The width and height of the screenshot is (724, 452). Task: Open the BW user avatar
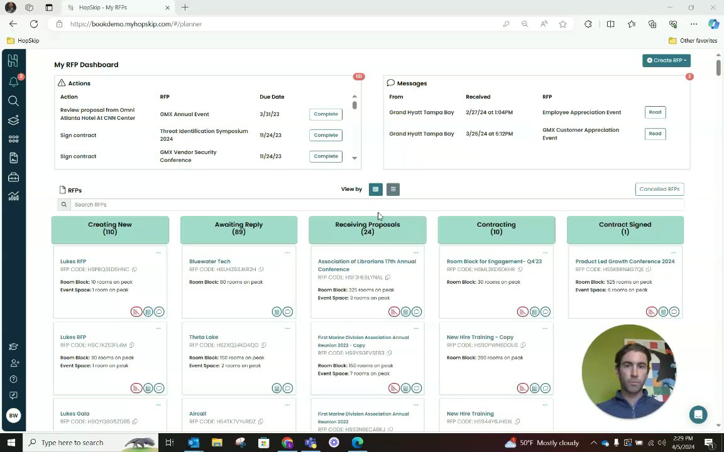pos(13,416)
